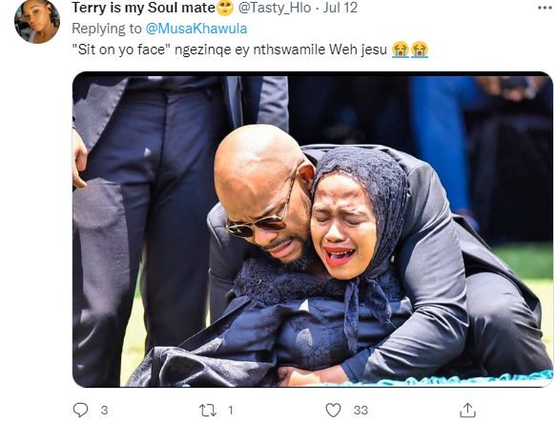This screenshot has width=556, height=422.
Task: Click the second crying emoji in tweet text
Action: [420, 50]
